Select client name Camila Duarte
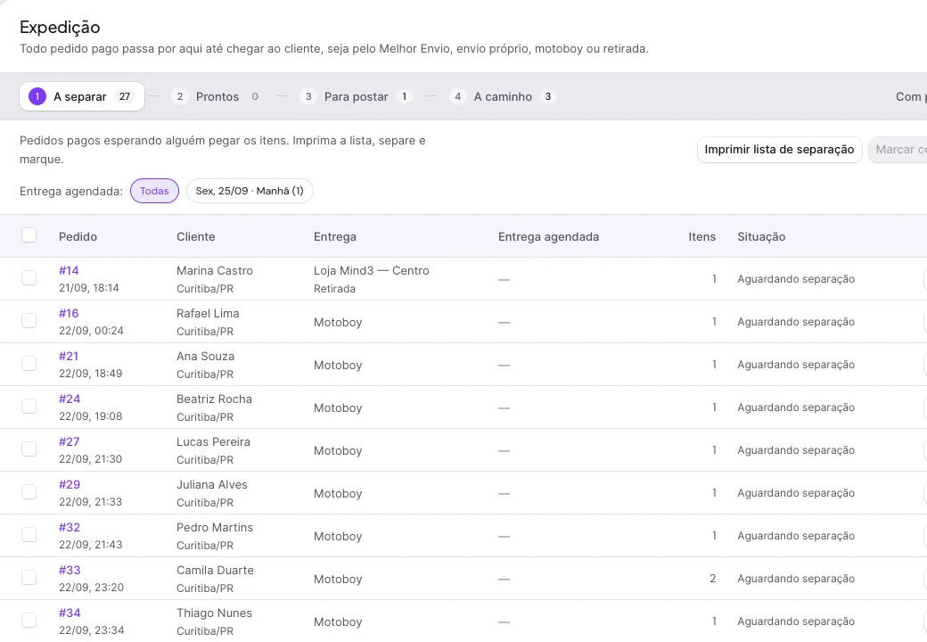This screenshot has height=642, width=927. tap(215, 571)
